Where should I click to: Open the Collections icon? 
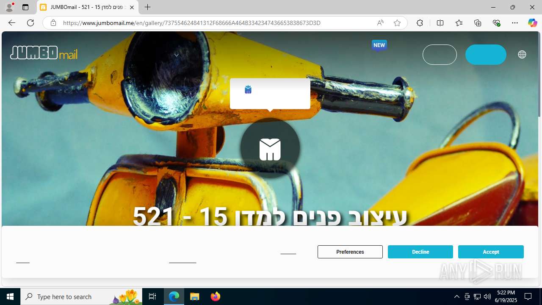(x=478, y=23)
